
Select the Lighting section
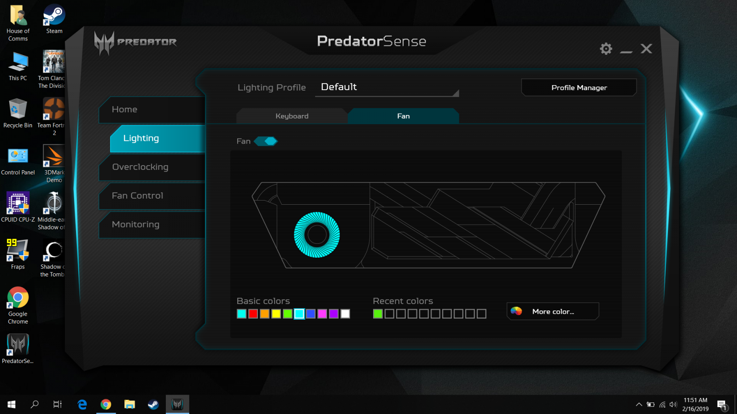click(x=158, y=138)
